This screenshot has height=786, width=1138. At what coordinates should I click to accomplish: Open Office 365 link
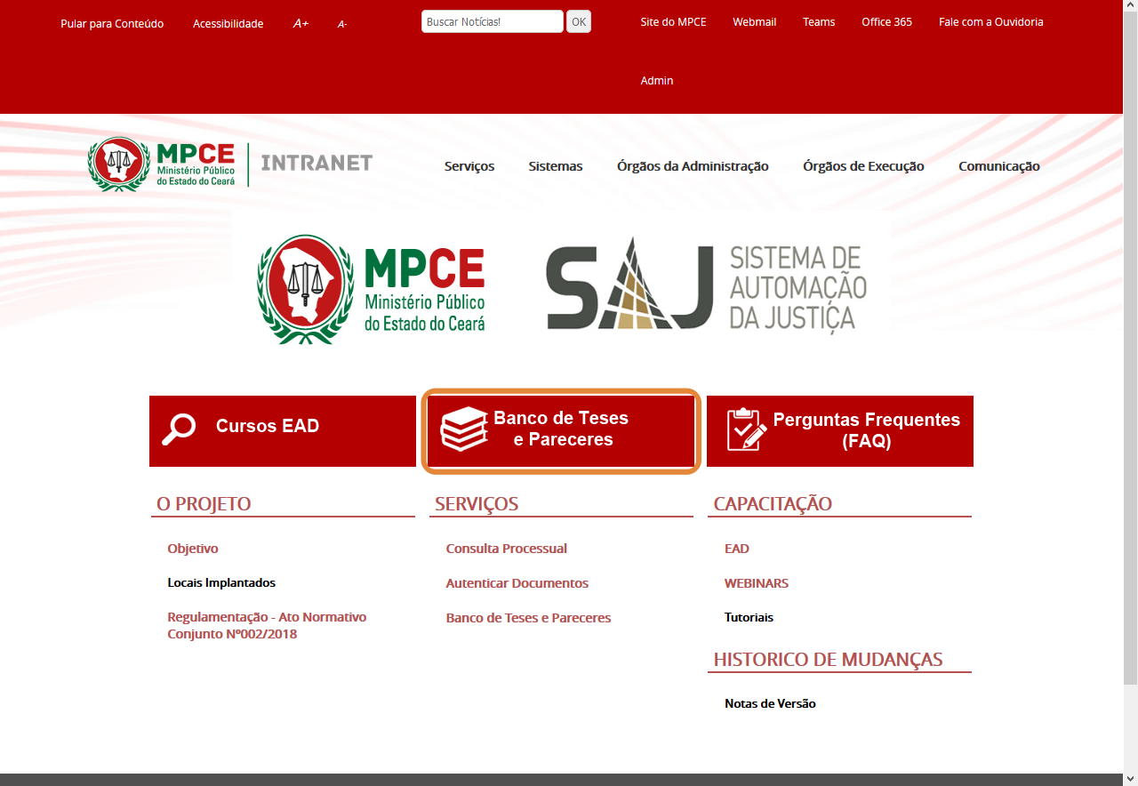coord(886,21)
